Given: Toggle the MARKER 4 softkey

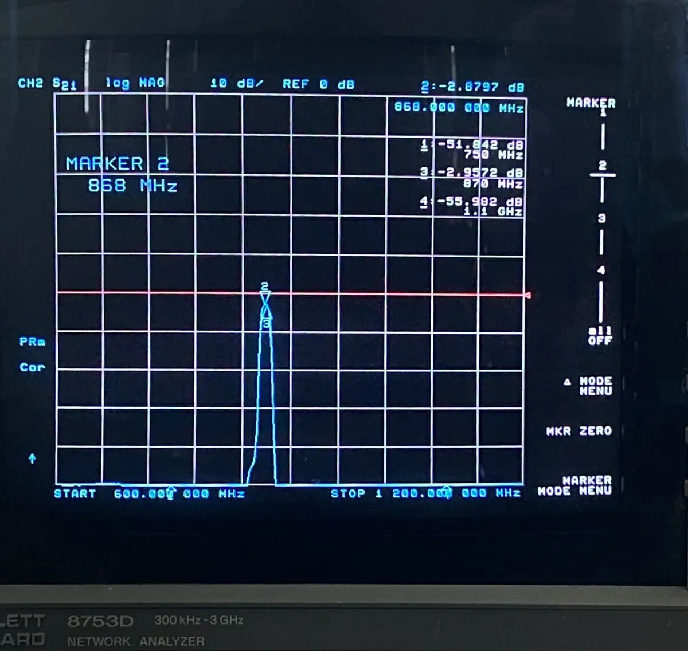Looking at the screenshot, I should 601,270.
